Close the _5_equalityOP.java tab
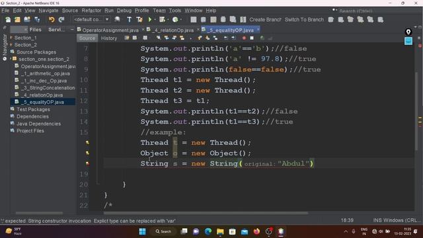The image size is (423, 238). click(x=258, y=29)
